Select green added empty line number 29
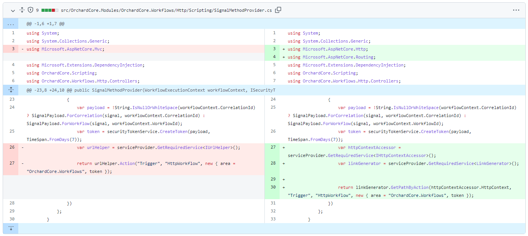Viewport: 528px width, 236px height. (x=272, y=179)
